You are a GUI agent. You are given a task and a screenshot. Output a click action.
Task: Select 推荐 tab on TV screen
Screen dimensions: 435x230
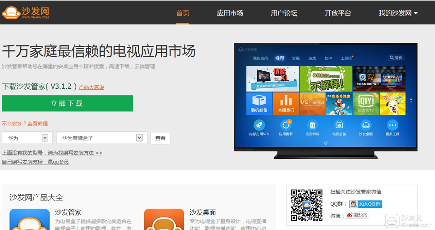(280, 58)
